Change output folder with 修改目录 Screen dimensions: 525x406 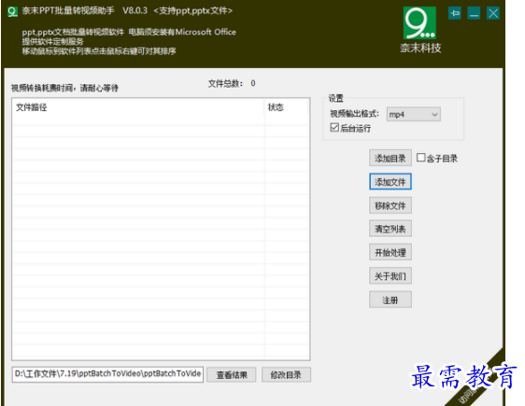point(286,374)
